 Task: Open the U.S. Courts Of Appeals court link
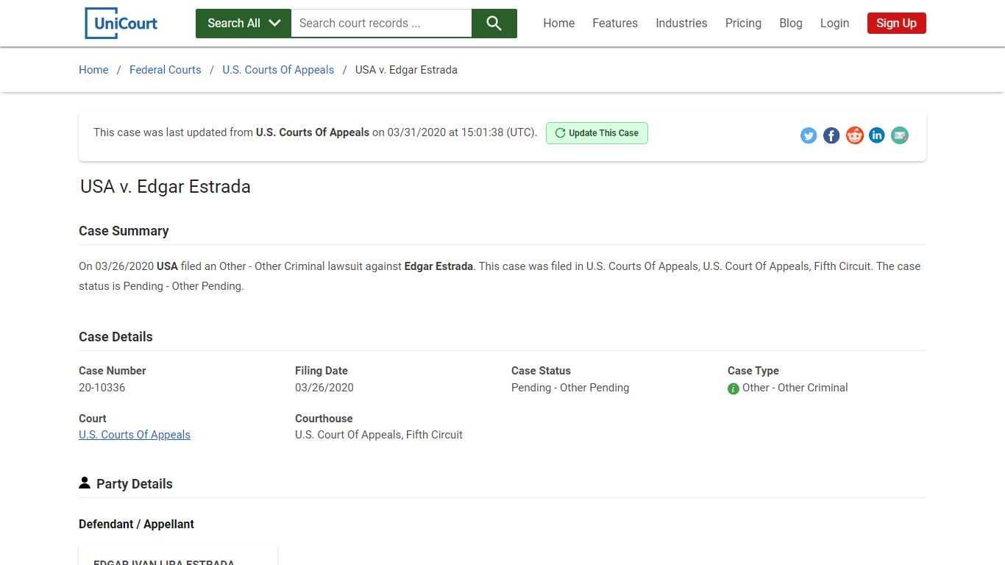coord(135,435)
